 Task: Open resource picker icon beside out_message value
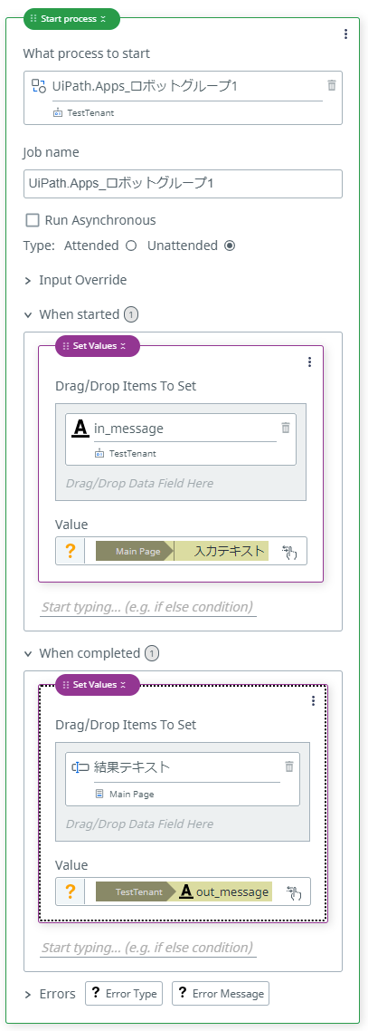click(x=293, y=892)
